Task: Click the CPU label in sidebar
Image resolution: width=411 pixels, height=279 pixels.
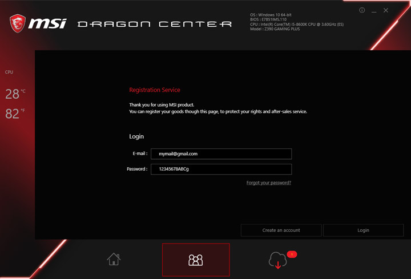Action: (9, 72)
